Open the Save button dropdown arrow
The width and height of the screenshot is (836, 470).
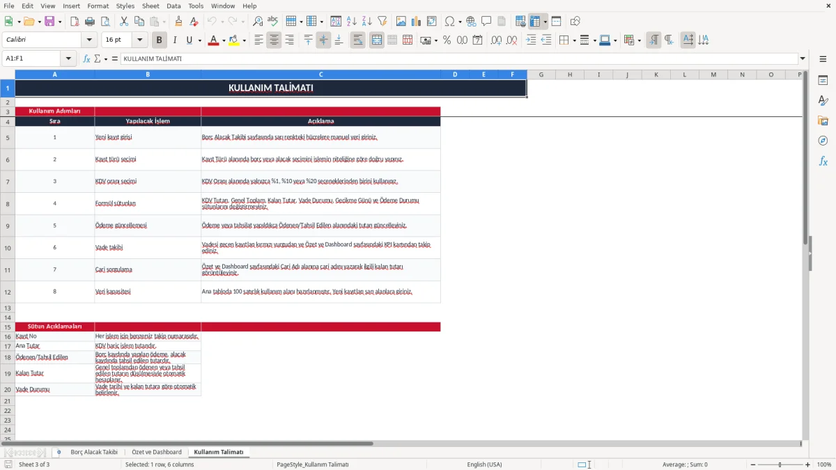pyautogui.click(x=59, y=22)
